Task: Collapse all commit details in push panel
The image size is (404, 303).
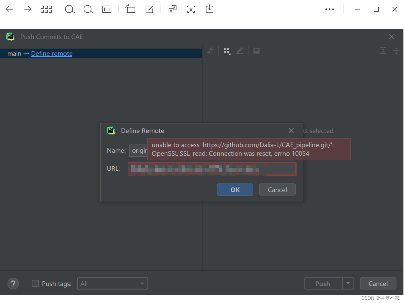Action: pyautogui.click(x=396, y=51)
